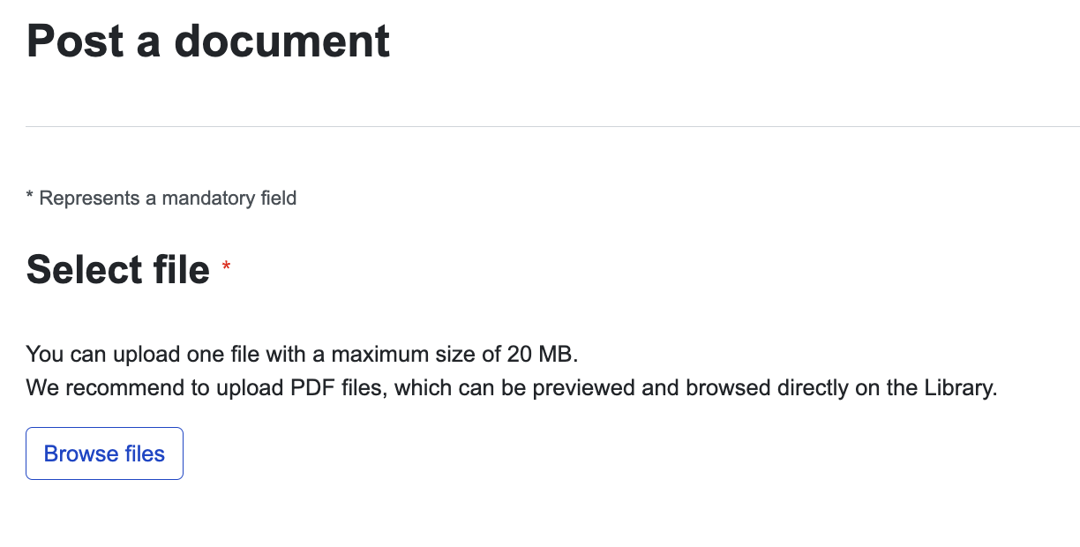
Task: Click the Select file section heading
Action: [x=116, y=269]
